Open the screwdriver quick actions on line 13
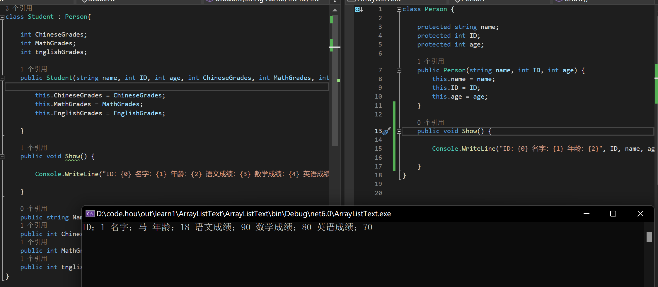The image size is (658, 287). click(387, 131)
